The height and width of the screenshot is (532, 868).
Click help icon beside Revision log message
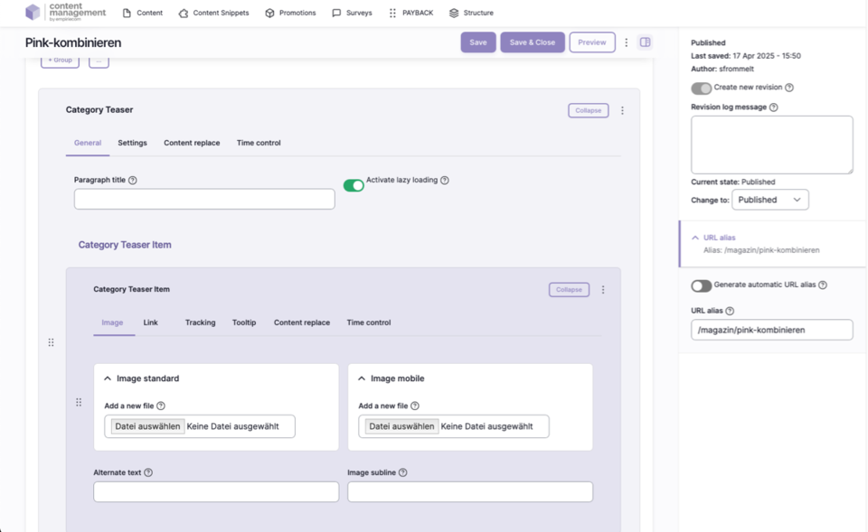tap(773, 107)
